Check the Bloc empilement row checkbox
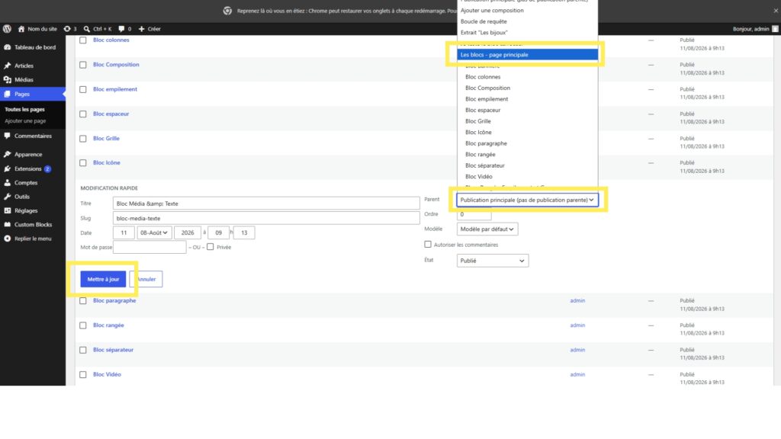The height and width of the screenshot is (439, 781). pos(83,90)
